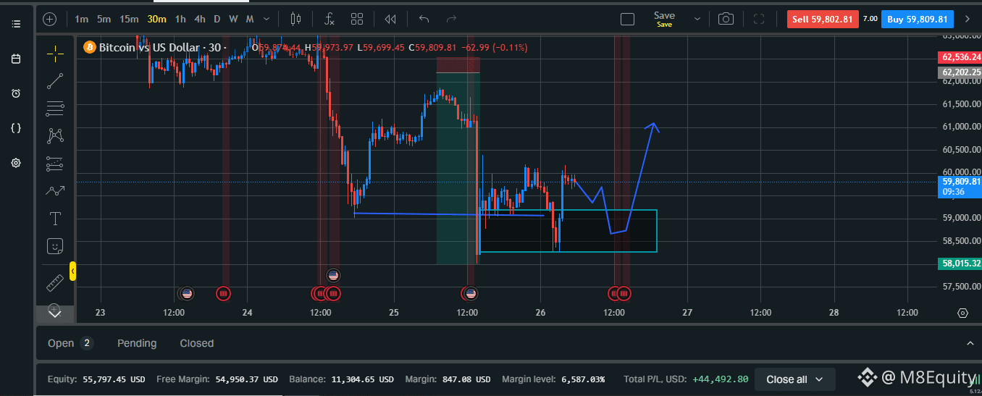This screenshot has height=396, width=982.
Task: Select the 30m timeframe
Action: [x=156, y=19]
